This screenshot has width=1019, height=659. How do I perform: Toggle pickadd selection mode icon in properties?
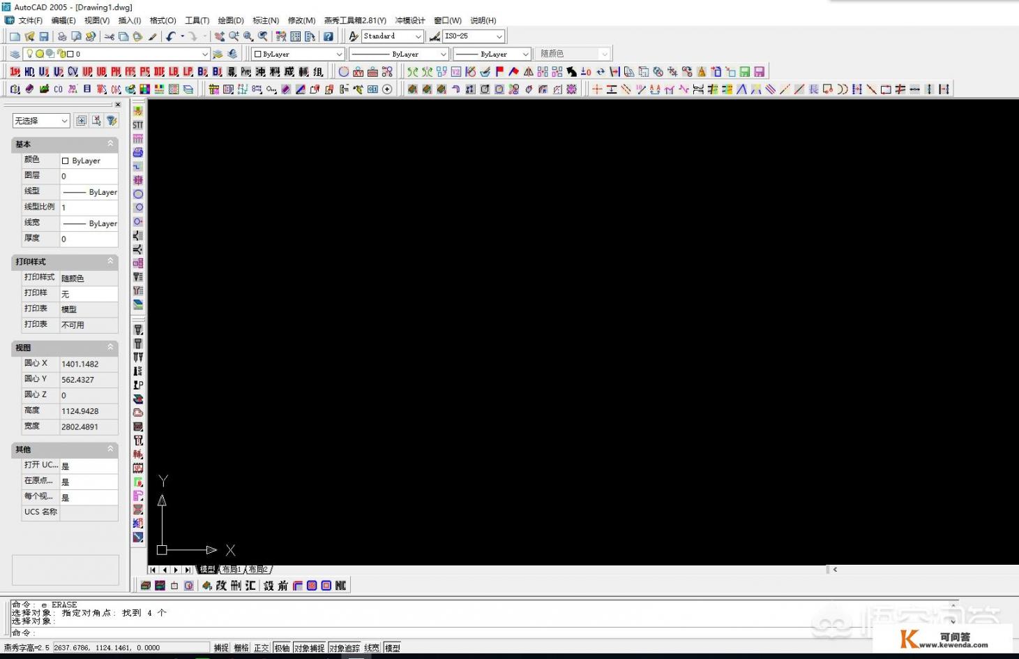82,121
